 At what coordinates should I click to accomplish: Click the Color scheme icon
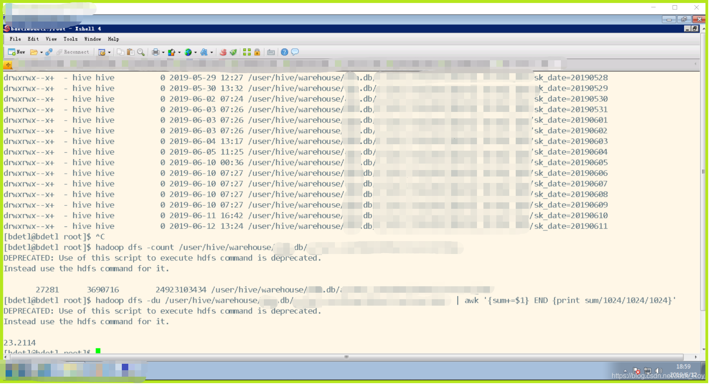tap(172, 52)
